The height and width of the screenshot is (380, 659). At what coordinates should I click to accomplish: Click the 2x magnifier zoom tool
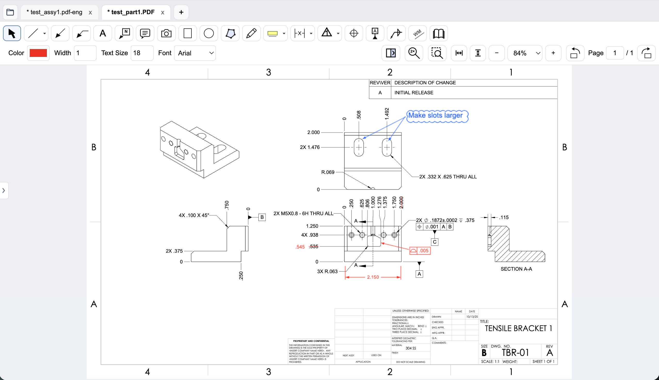tap(414, 53)
